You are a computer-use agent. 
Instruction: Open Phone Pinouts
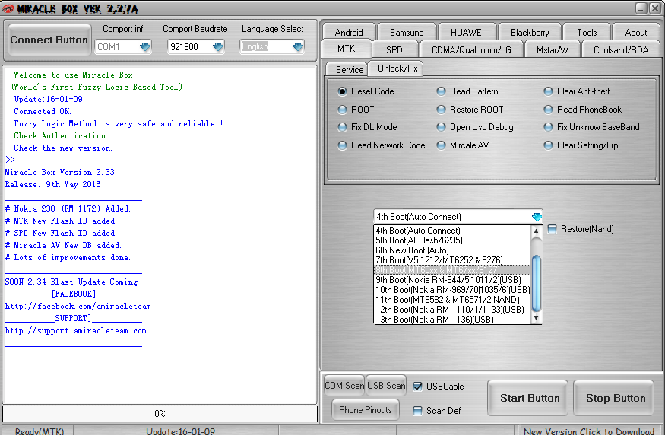pyautogui.click(x=365, y=410)
